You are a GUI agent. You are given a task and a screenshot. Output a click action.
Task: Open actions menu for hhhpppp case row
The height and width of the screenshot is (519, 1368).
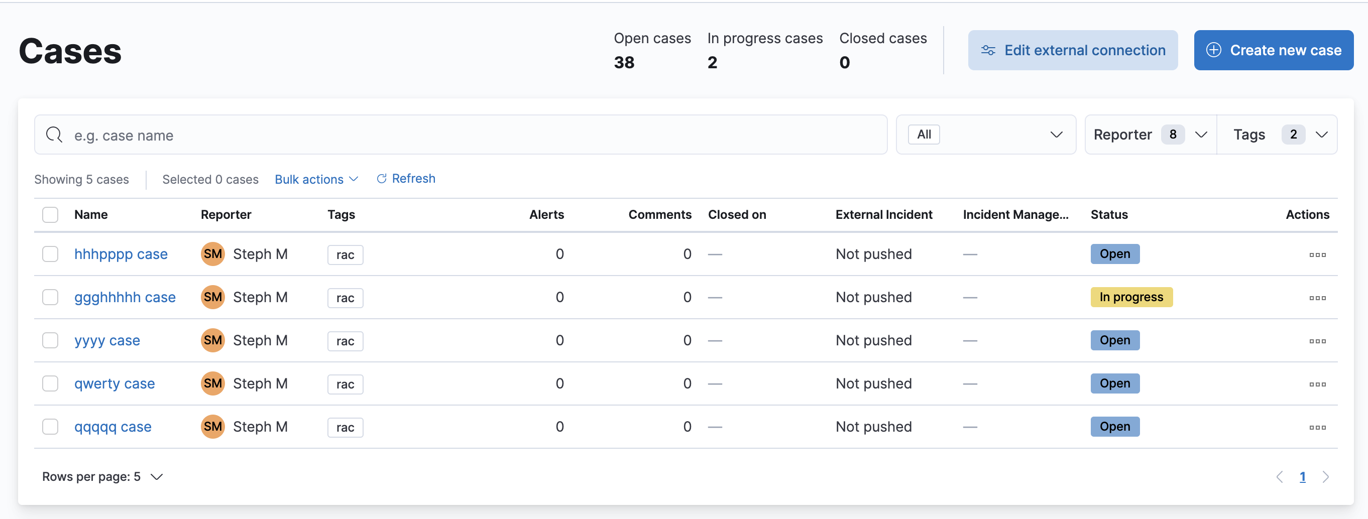tap(1317, 254)
